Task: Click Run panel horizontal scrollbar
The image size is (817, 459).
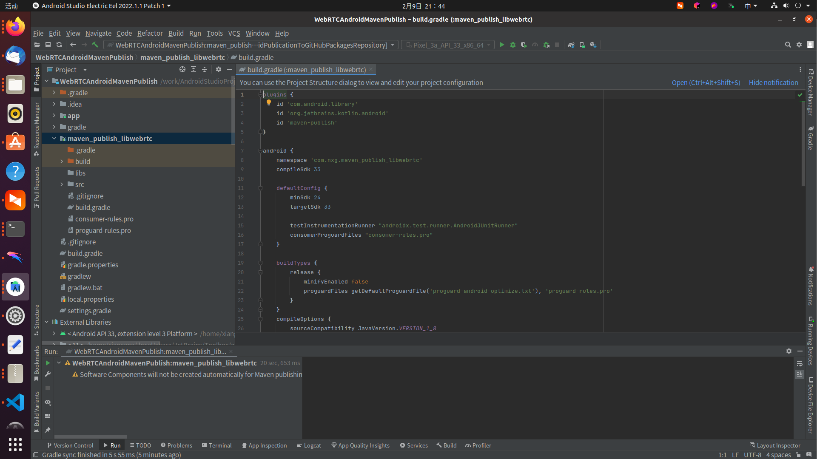Action: 91,436
